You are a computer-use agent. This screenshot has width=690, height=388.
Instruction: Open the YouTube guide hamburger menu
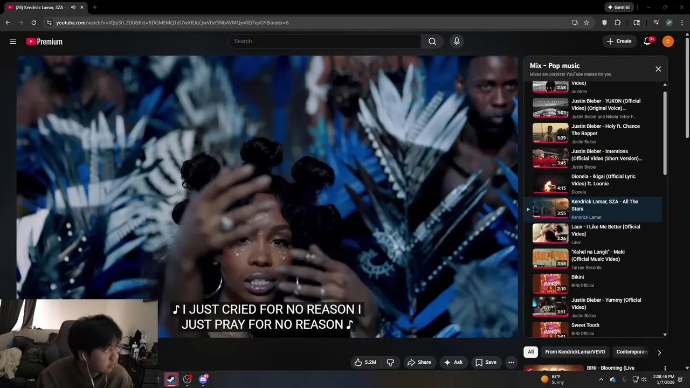(x=13, y=41)
